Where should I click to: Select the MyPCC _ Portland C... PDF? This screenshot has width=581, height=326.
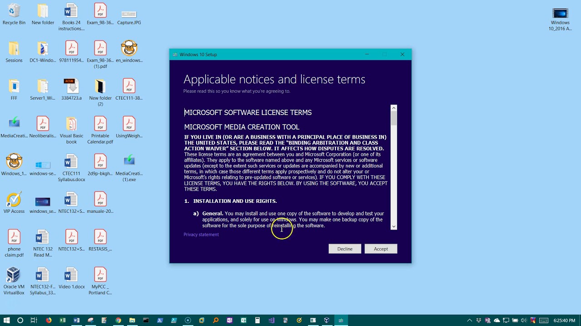click(x=100, y=281)
